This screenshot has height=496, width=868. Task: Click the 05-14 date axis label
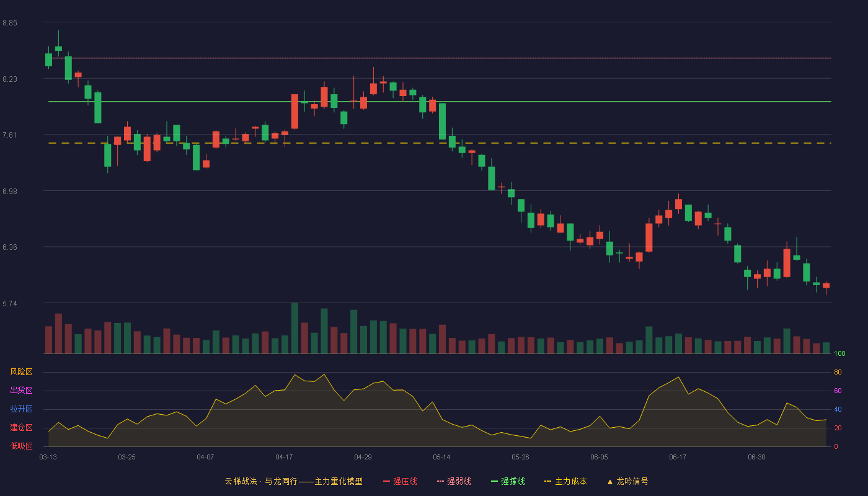(441, 457)
